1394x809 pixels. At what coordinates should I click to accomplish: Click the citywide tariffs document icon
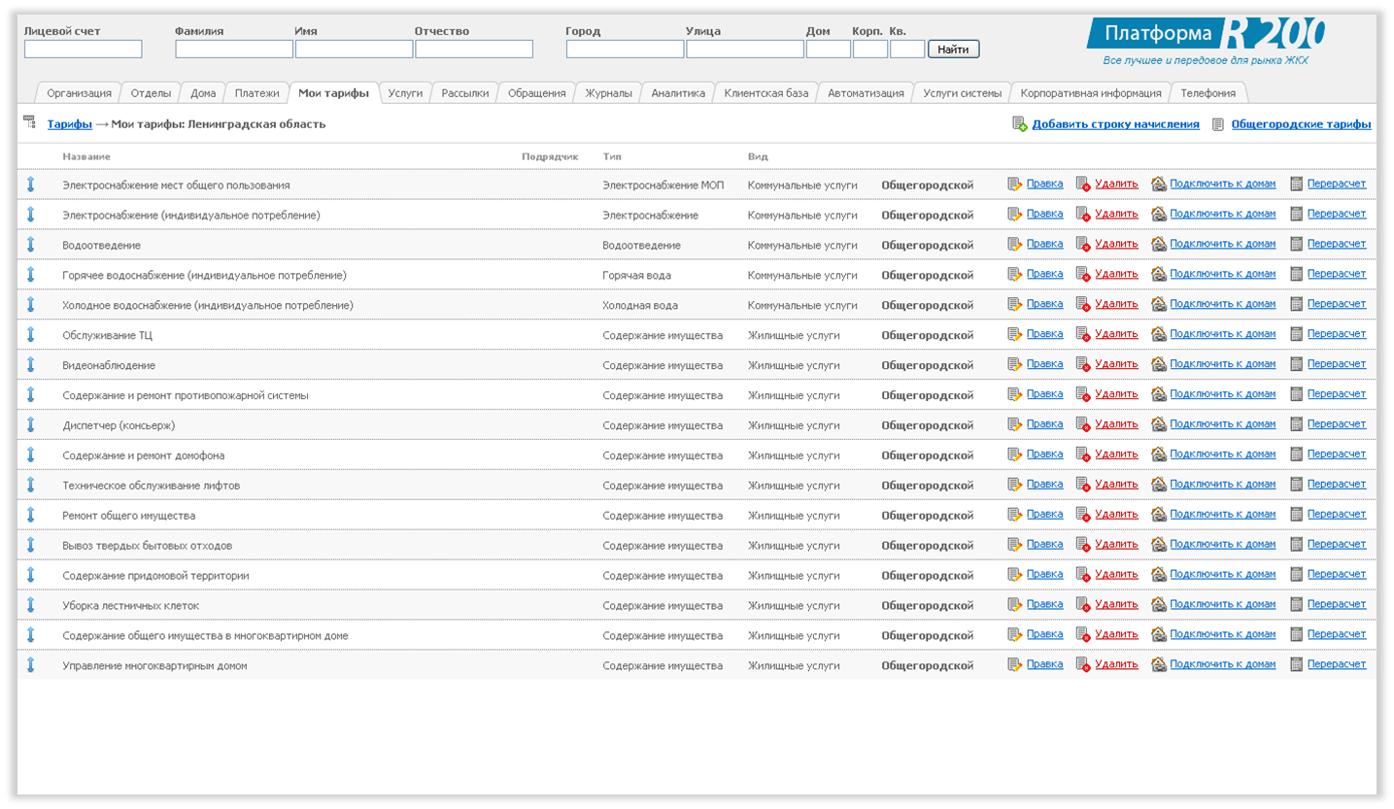tap(1218, 124)
